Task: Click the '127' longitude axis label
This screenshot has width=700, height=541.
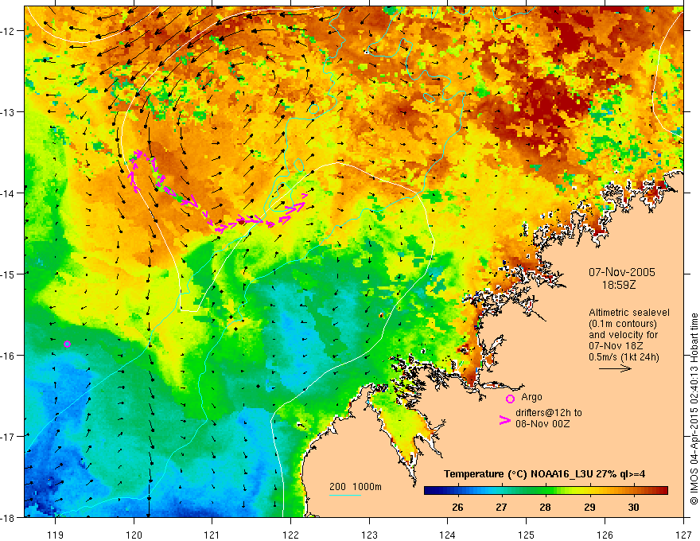Action: 683,535
